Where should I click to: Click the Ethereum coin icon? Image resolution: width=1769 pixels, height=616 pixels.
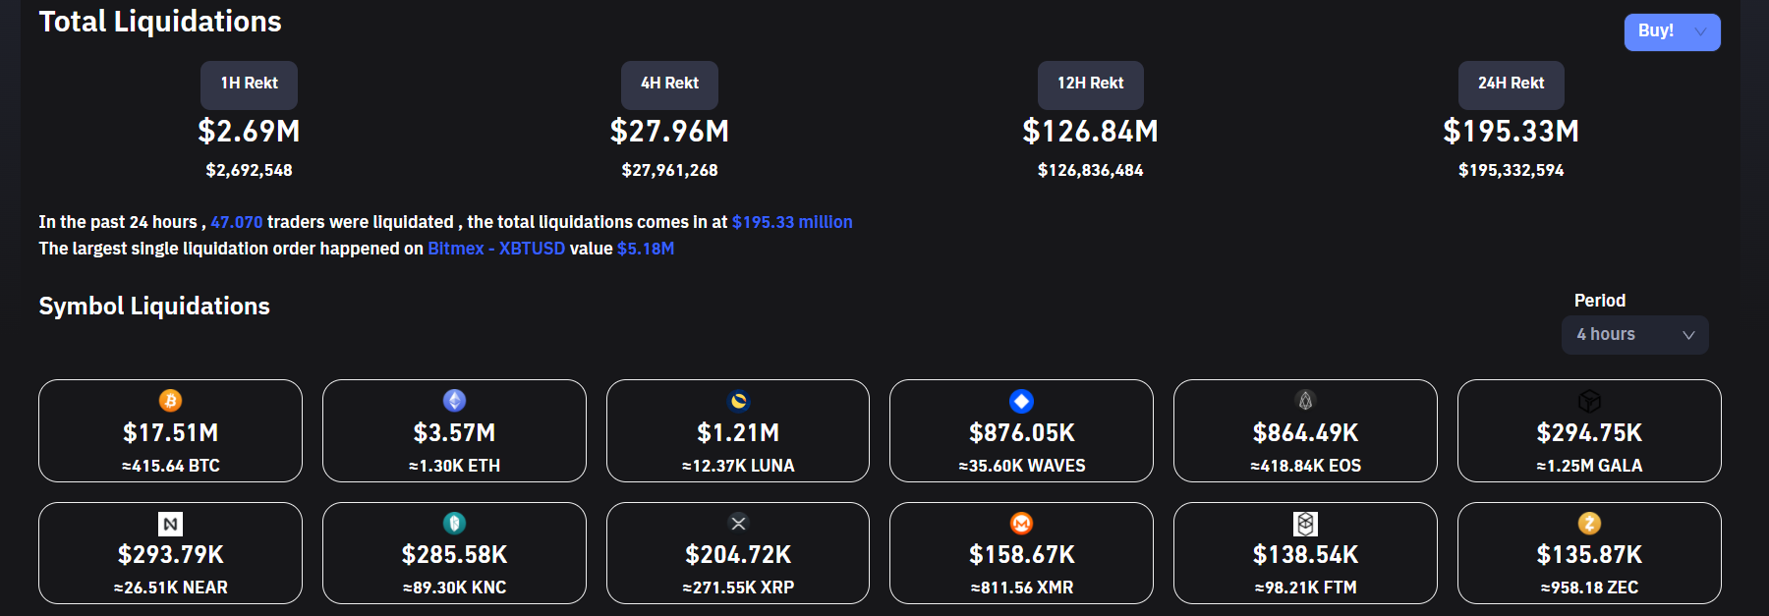click(454, 401)
